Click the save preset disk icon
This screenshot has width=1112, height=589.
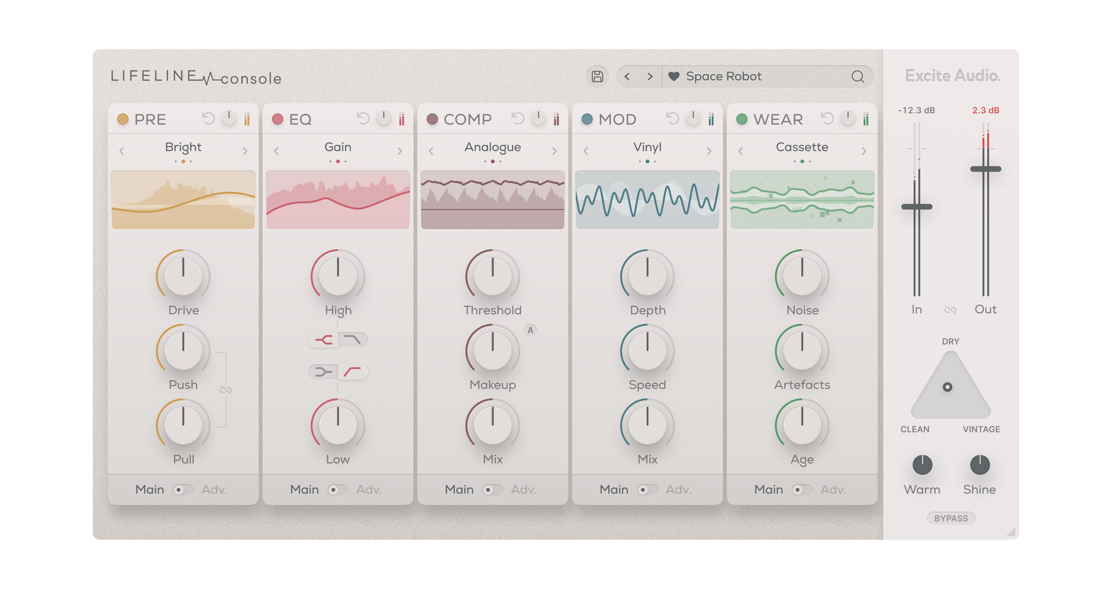tap(597, 77)
